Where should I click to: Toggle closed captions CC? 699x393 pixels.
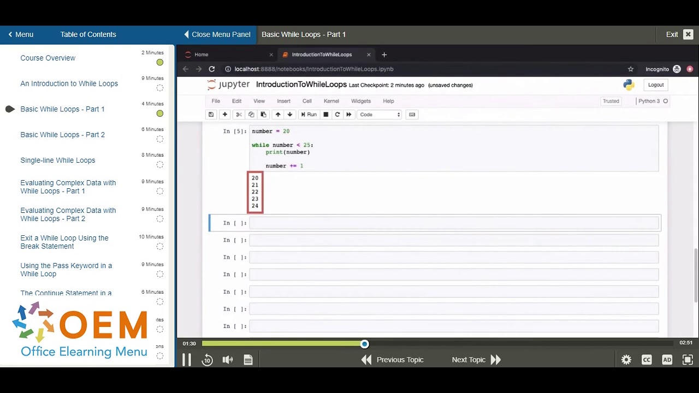647,360
